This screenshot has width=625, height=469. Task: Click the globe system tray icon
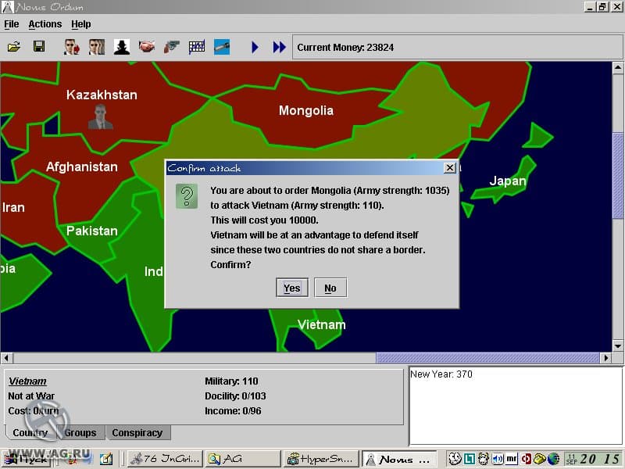click(x=553, y=459)
